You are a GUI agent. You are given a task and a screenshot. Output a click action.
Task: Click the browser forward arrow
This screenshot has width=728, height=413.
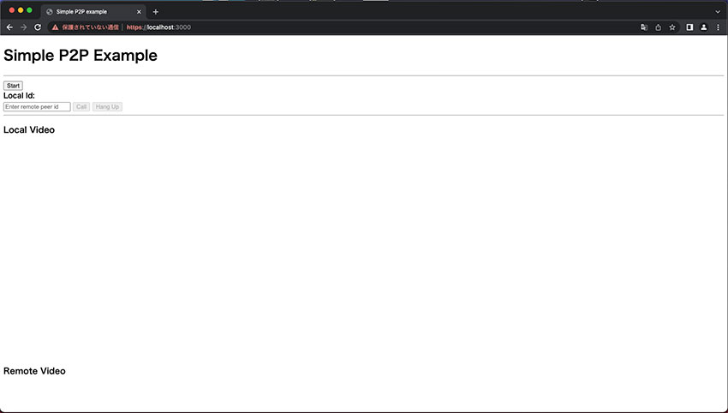click(23, 27)
